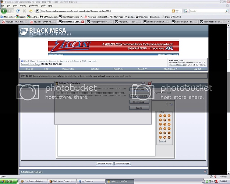Open New Posts in the forum navbar
230x184 pixels.
(x=118, y=69)
